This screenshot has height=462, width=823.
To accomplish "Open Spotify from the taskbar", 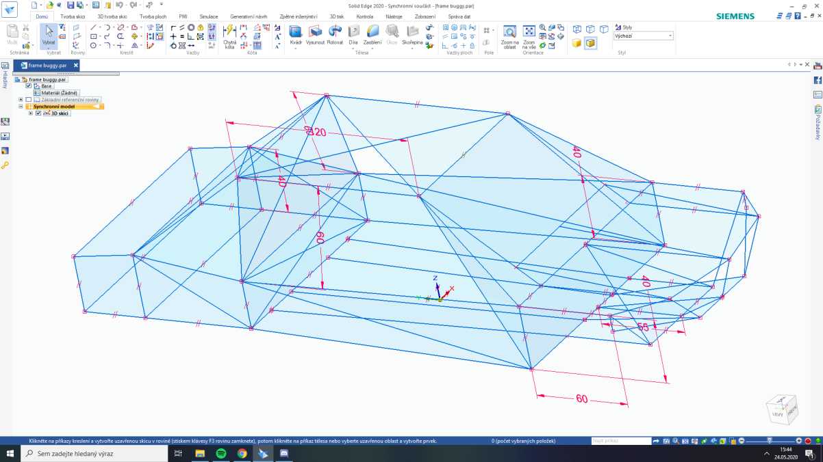I will coord(221,453).
